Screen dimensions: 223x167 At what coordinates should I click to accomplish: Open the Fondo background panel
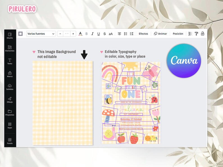pyautogui.click(x=10, y=141)
